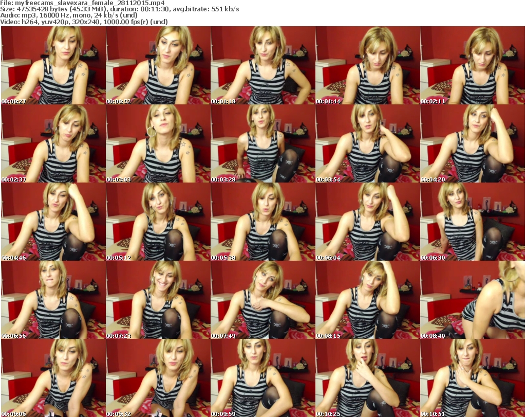
Task: Click the frame marked 00:09:59
Action: (x=262, y=378)
